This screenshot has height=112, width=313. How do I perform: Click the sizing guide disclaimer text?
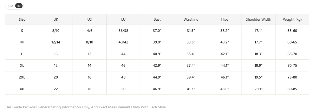(86, 107)
